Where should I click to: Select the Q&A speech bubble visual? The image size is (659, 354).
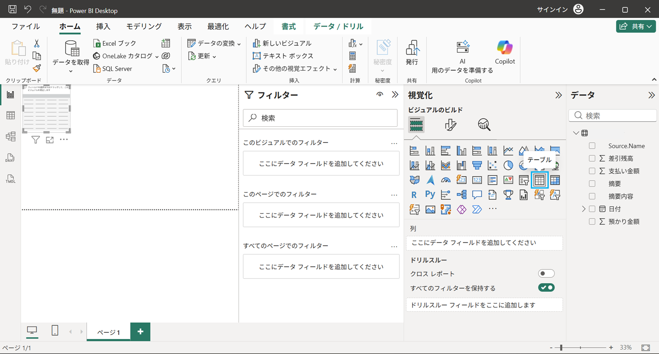[x=477, y=195]
